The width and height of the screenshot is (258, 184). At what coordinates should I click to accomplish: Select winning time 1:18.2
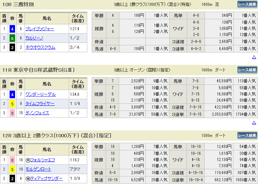coord(75,160)
